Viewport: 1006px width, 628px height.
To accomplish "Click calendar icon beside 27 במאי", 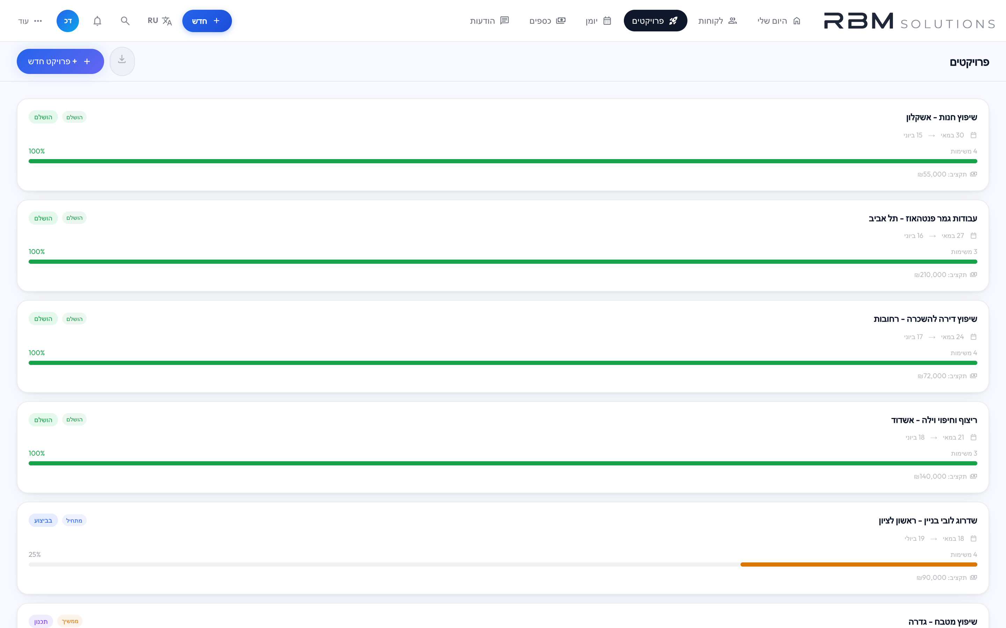I will pyautogui.click(x=973, y=236).
